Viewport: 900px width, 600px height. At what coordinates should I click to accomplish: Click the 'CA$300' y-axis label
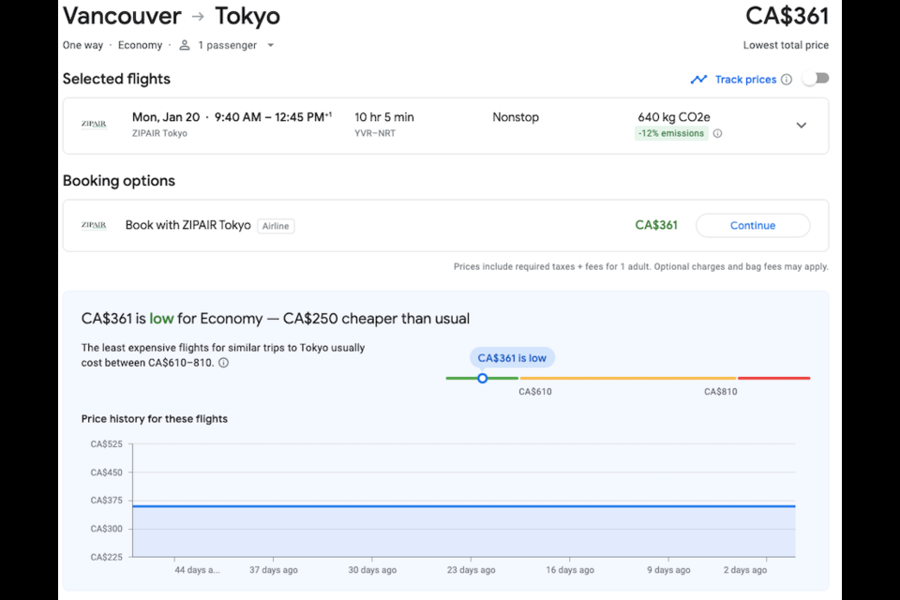[106, 529]
